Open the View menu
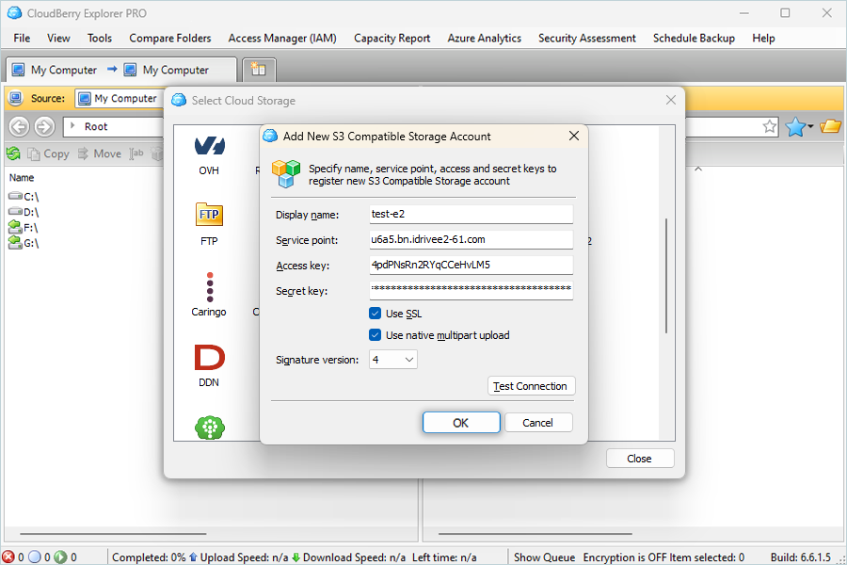Screen dimensions: 847x565 [x=58, y=39]
